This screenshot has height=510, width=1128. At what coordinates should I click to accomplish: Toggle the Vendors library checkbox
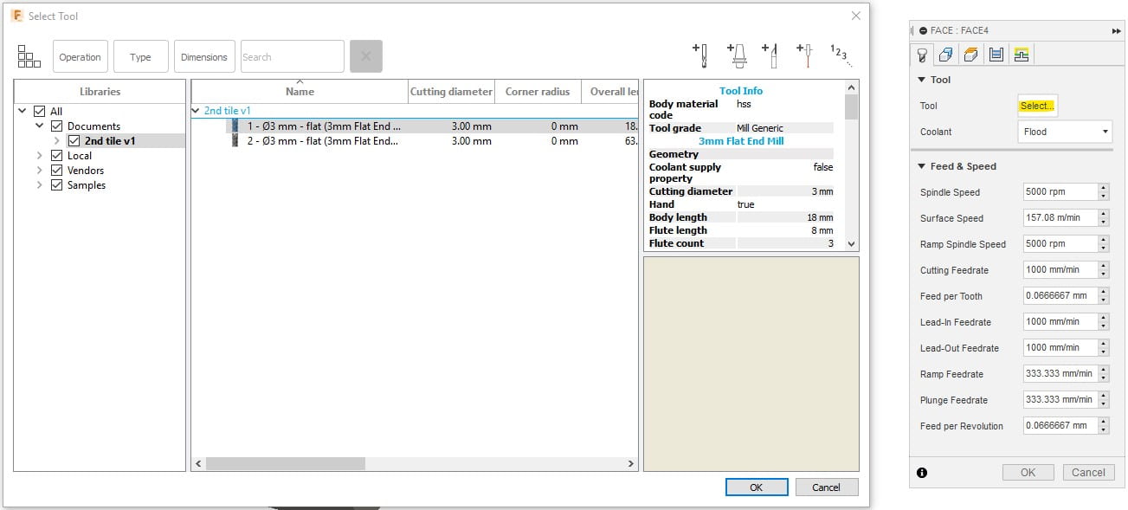56,171
